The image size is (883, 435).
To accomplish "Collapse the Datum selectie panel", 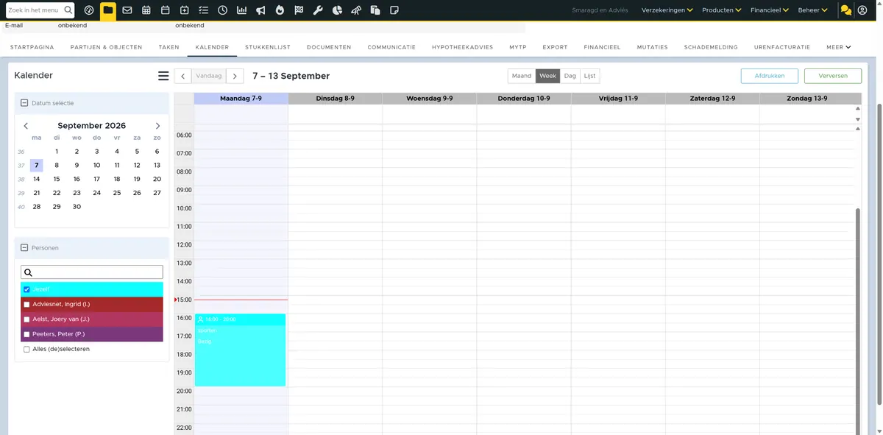I will tap(24, 103).
